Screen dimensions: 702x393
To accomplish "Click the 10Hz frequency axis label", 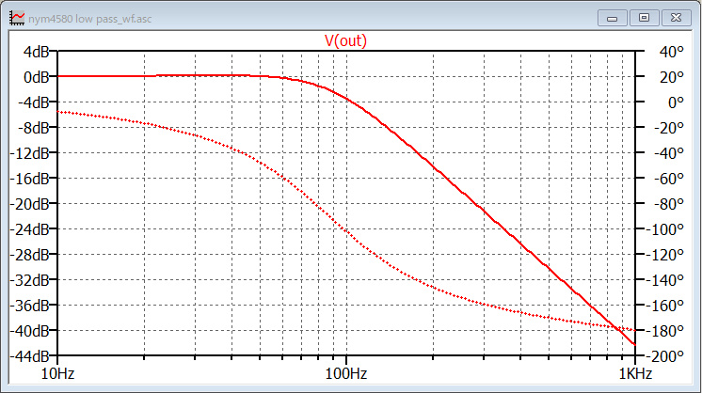I will (x=58, y=374).
